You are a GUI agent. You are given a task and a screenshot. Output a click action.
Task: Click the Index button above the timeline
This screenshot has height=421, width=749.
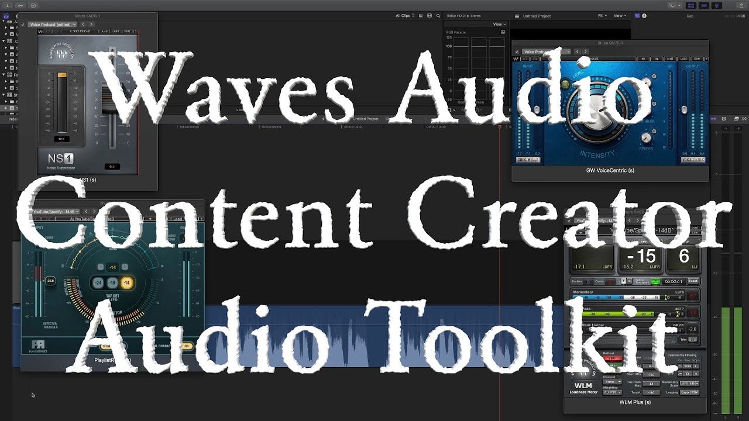click(13, 119)
